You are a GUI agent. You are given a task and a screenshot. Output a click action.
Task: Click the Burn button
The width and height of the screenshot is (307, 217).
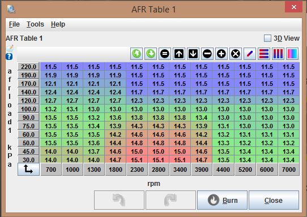(222, 200)
